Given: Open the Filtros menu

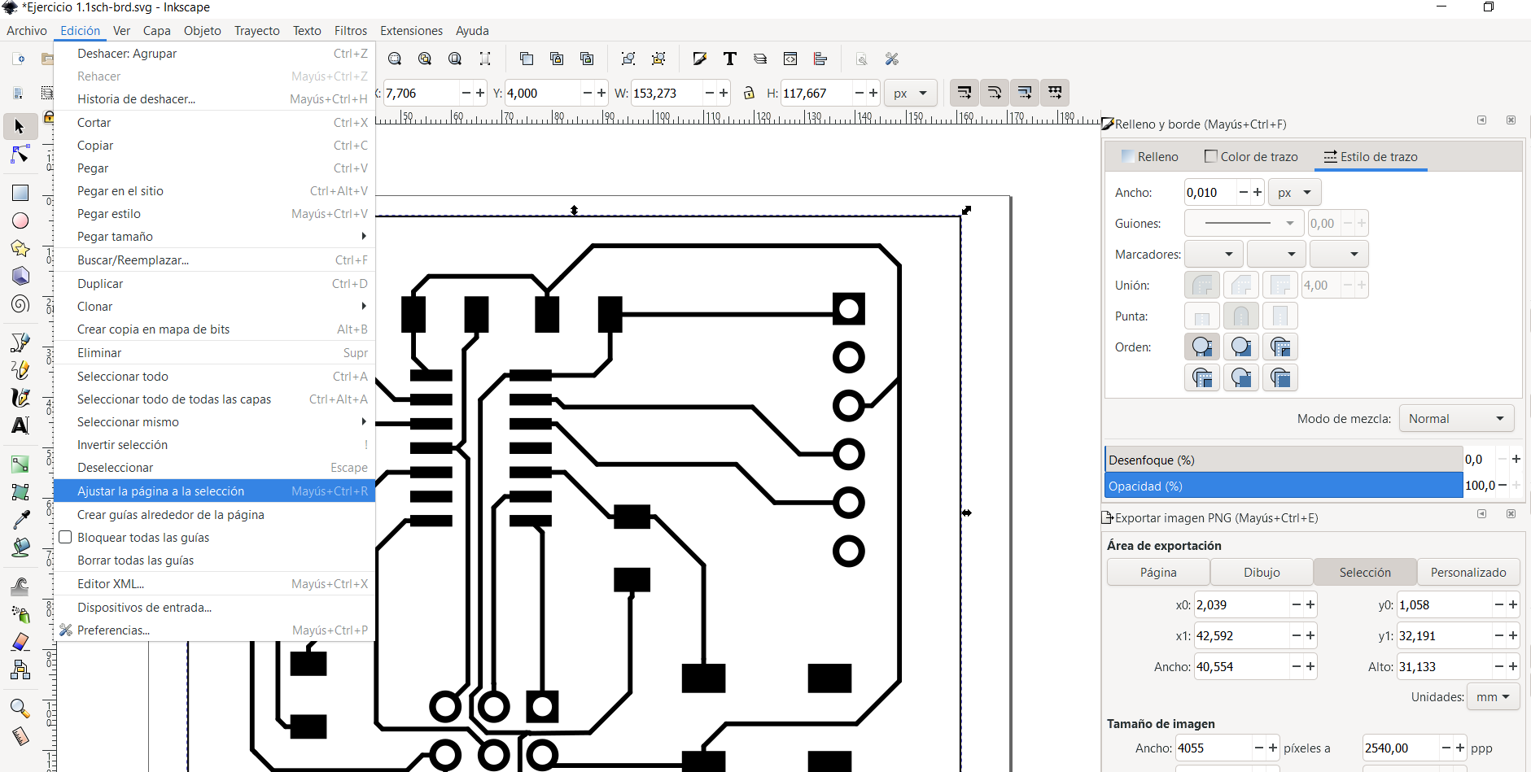Looking at the screenshot, I should 350,30.
